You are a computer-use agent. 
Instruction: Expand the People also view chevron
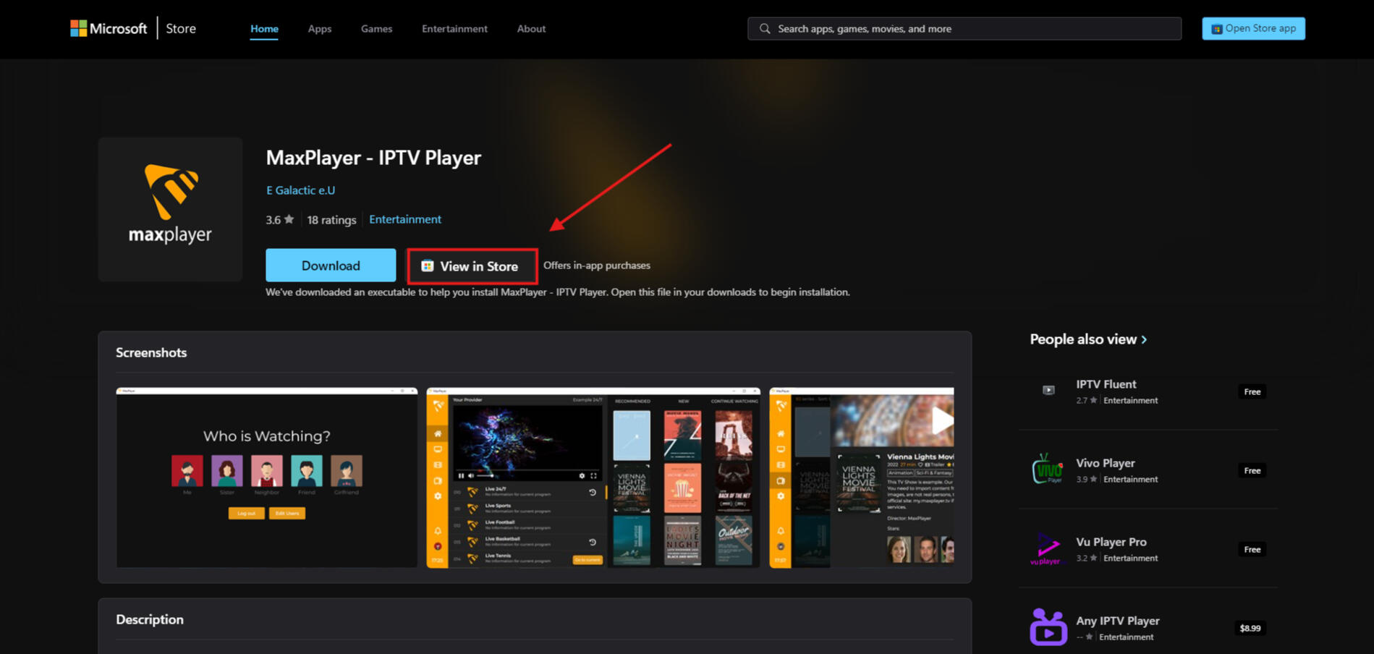[x=1144, y=339]
